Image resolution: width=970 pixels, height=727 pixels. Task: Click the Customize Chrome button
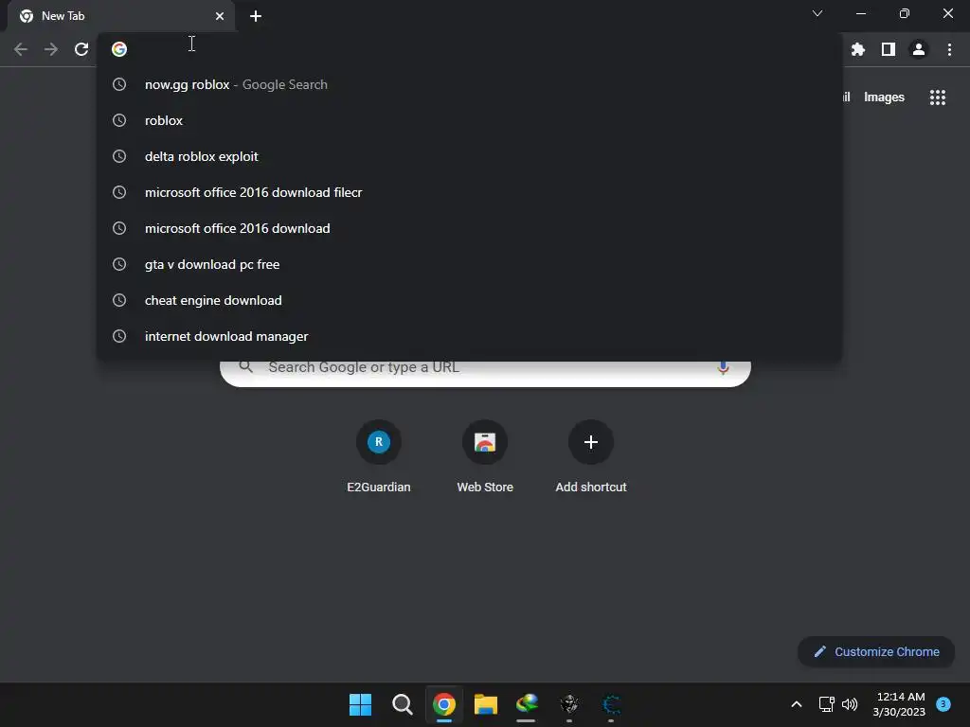[x=876, y=651]
